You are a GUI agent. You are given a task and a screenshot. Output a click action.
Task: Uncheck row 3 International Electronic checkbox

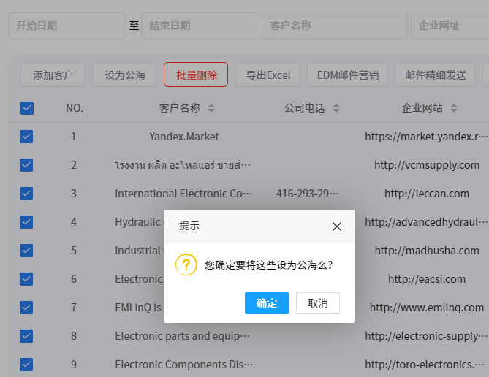[26, 194]
